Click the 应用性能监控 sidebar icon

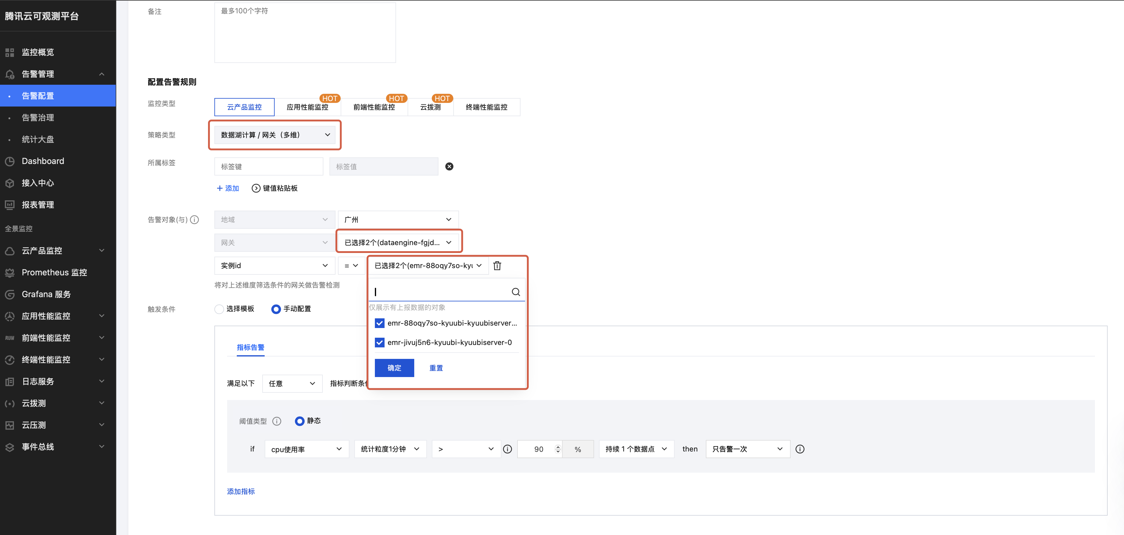pos(10,316)
